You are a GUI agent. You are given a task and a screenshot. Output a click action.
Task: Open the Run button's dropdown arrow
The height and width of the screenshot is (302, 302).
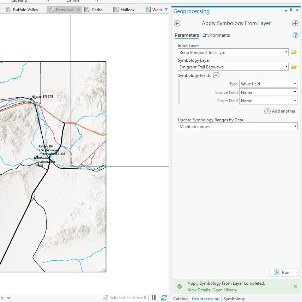pos(296,272)
